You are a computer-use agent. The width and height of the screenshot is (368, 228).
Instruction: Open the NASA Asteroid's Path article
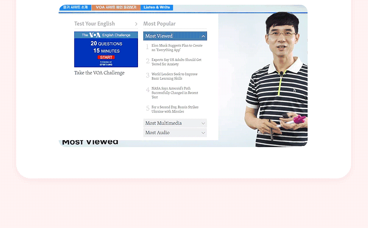click(x=175, y=93)
